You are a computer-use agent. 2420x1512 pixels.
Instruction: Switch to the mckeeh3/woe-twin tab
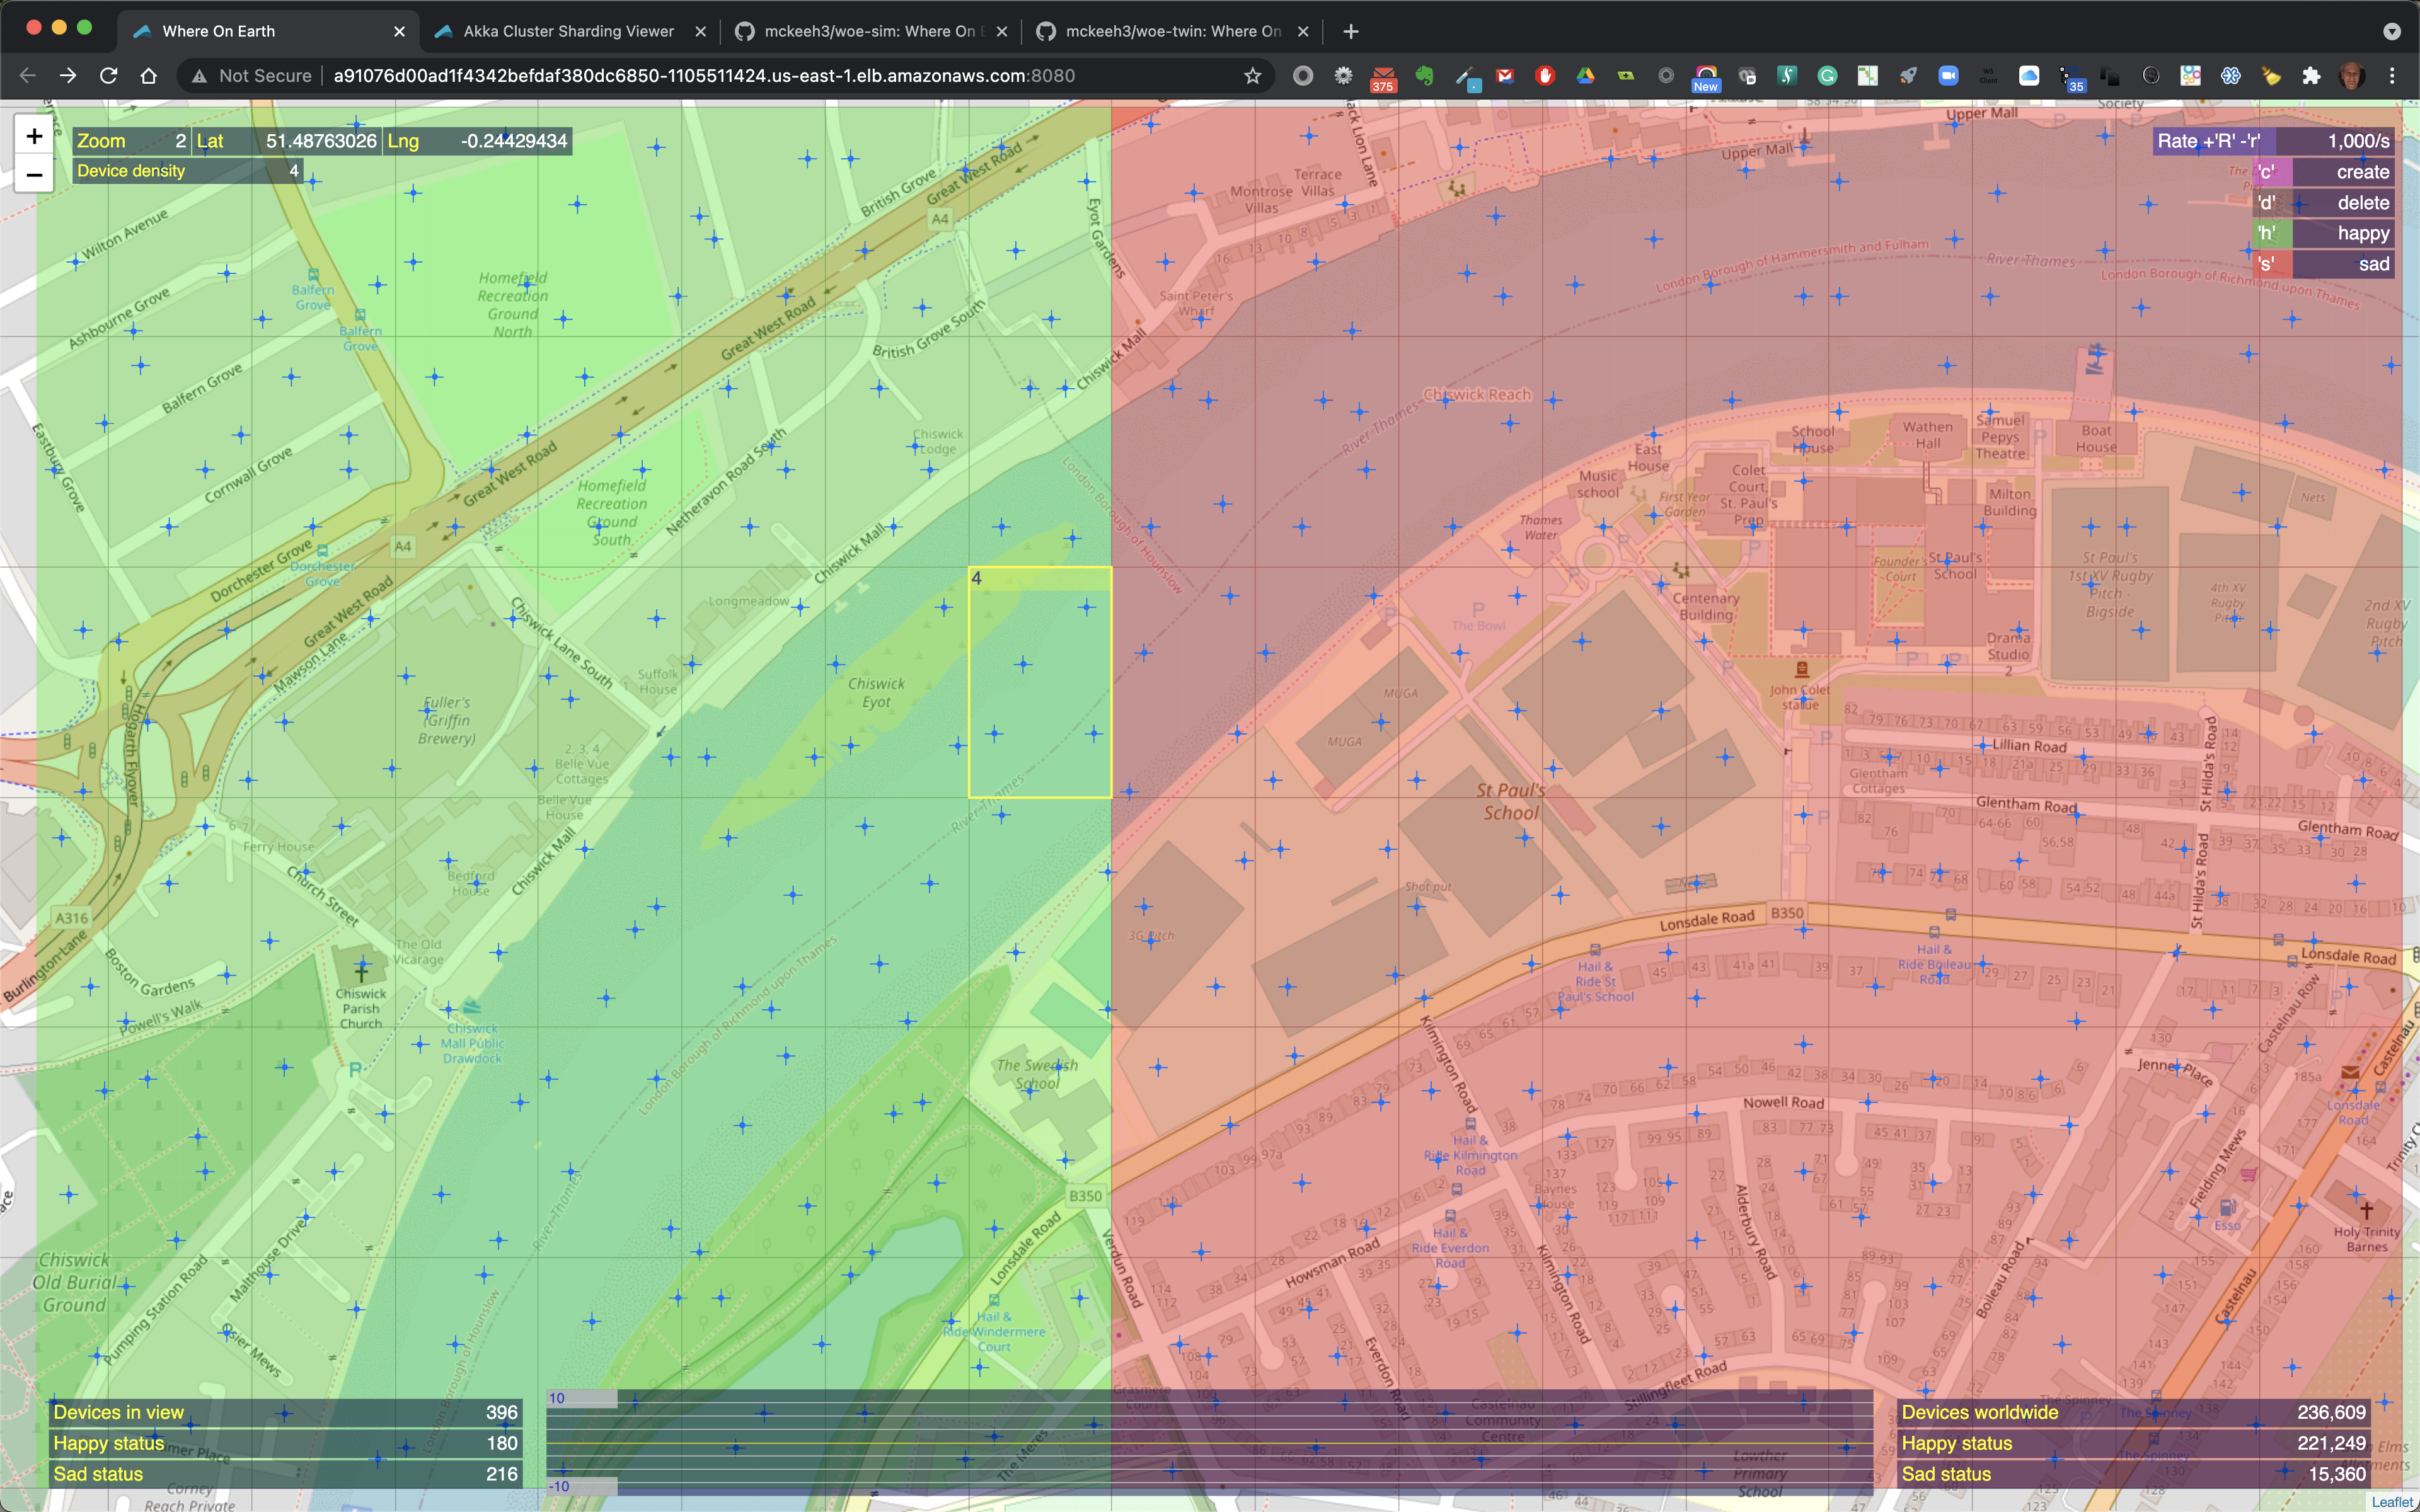(1172, 32)
